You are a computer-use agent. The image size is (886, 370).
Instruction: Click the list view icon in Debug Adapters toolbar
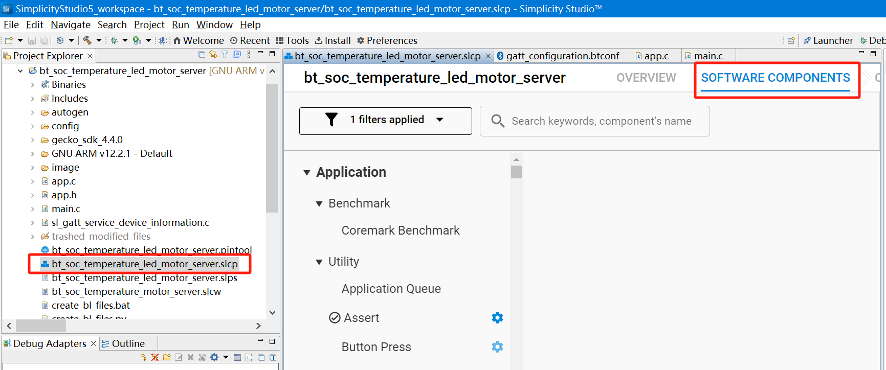pyautogui.click(x=237, y=357)
